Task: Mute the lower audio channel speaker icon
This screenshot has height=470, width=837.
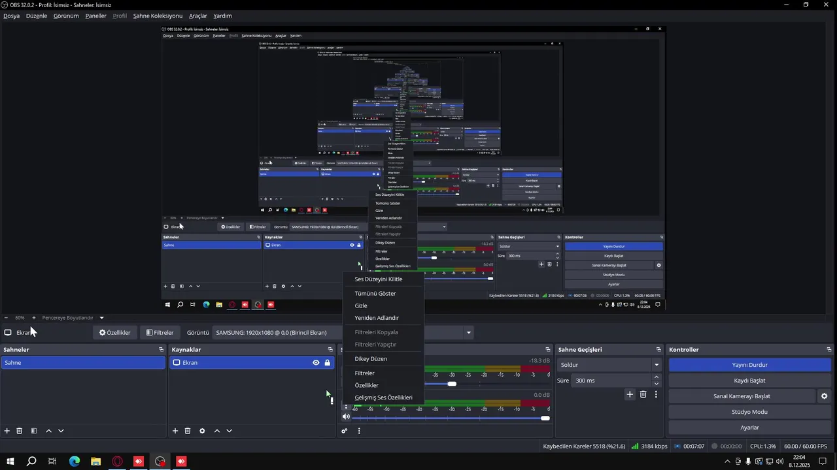Action: [x=346, y=417]
